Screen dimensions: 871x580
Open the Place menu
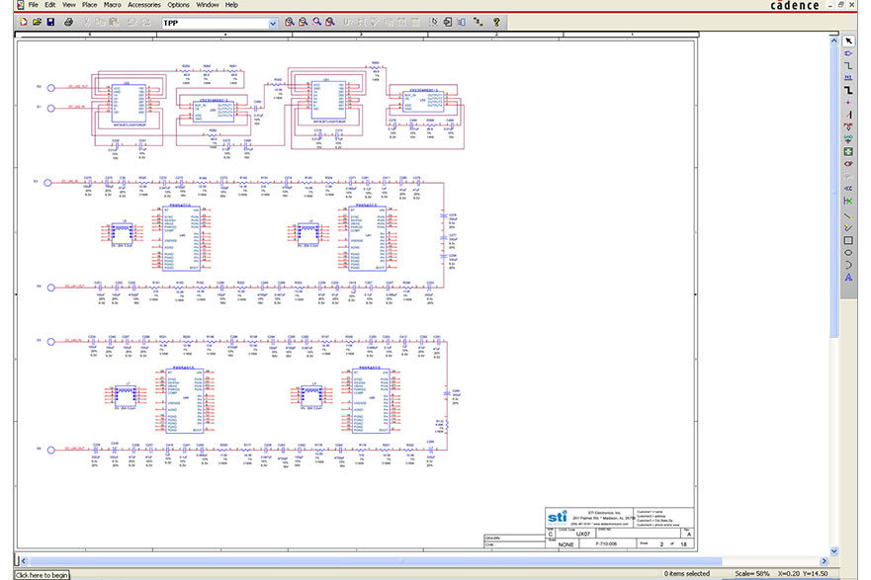89,5
